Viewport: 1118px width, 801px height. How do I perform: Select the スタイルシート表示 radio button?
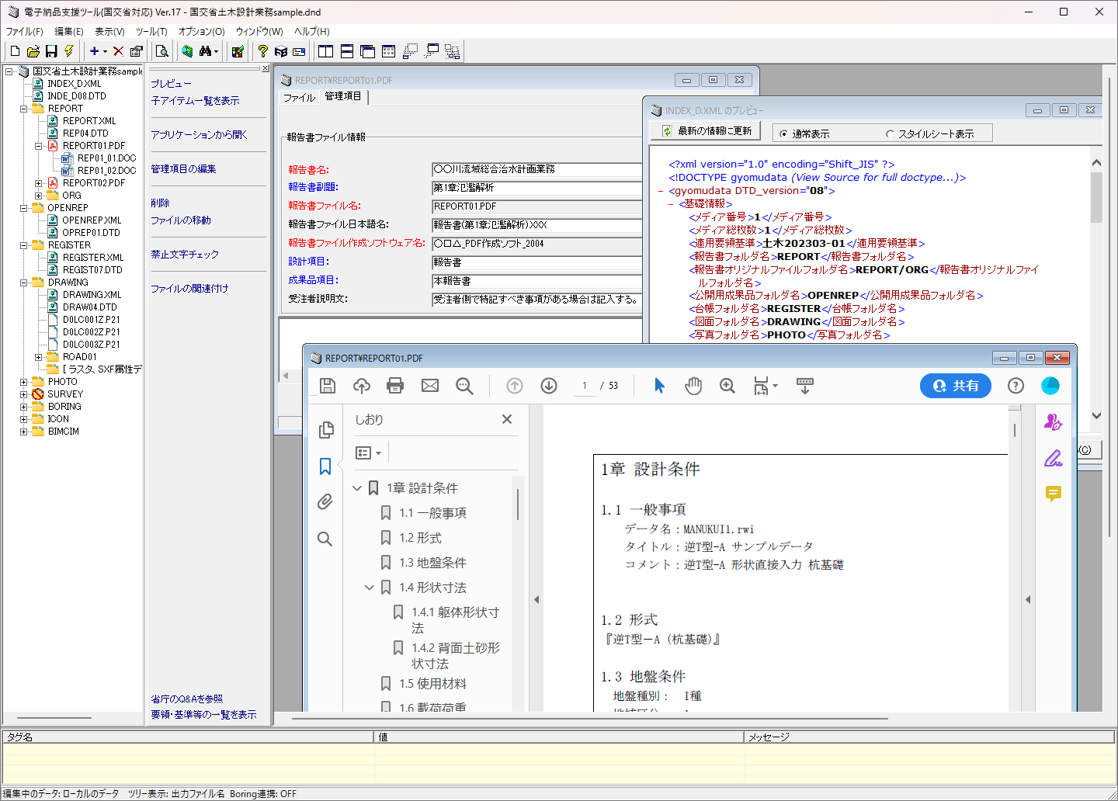click(890, 134)
